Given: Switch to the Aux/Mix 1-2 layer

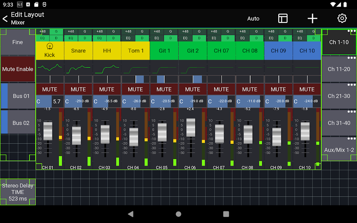Looking at the screenshot, I should click(x=339, y=150).
